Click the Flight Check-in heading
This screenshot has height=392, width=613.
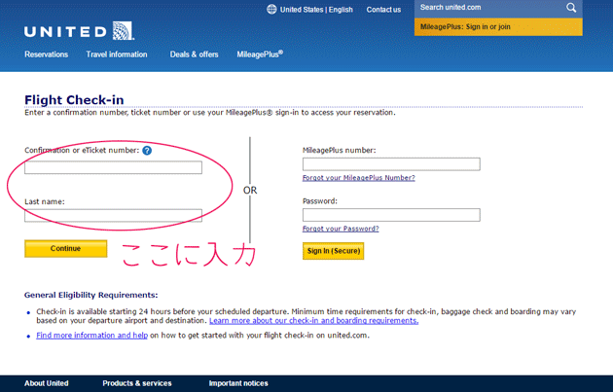click(x=74, y=100)
